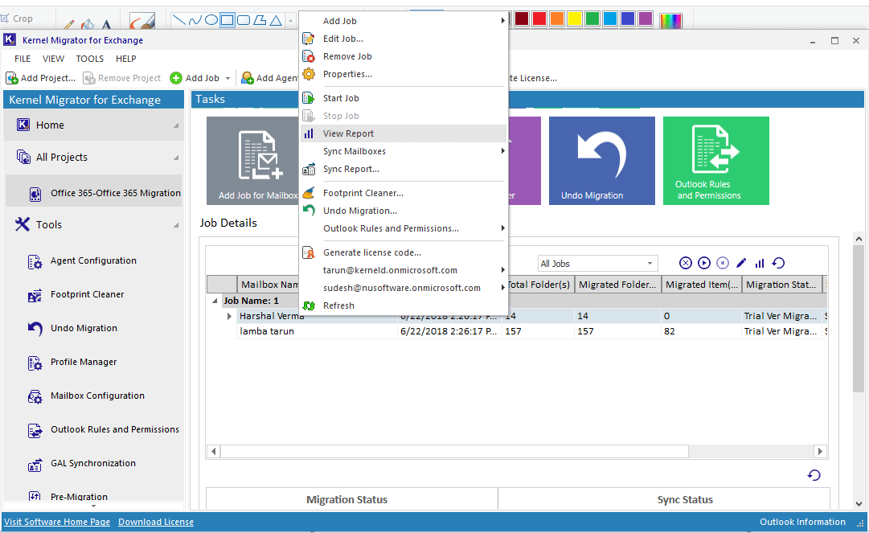Open the Outlook Rules and Permissions tile

[x=715, y=161]
